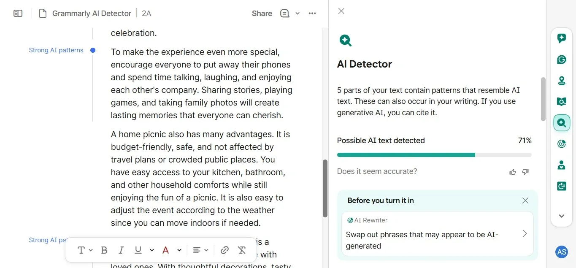Click the top Strong AI patterns label
The height and width of the screenshot is (268, 576).
coord(56,50)
